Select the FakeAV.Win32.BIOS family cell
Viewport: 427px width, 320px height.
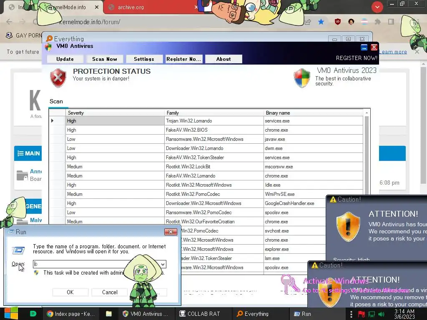tap(214, 130)
